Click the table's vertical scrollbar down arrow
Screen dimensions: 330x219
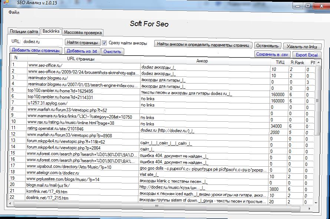pos(316,203)
